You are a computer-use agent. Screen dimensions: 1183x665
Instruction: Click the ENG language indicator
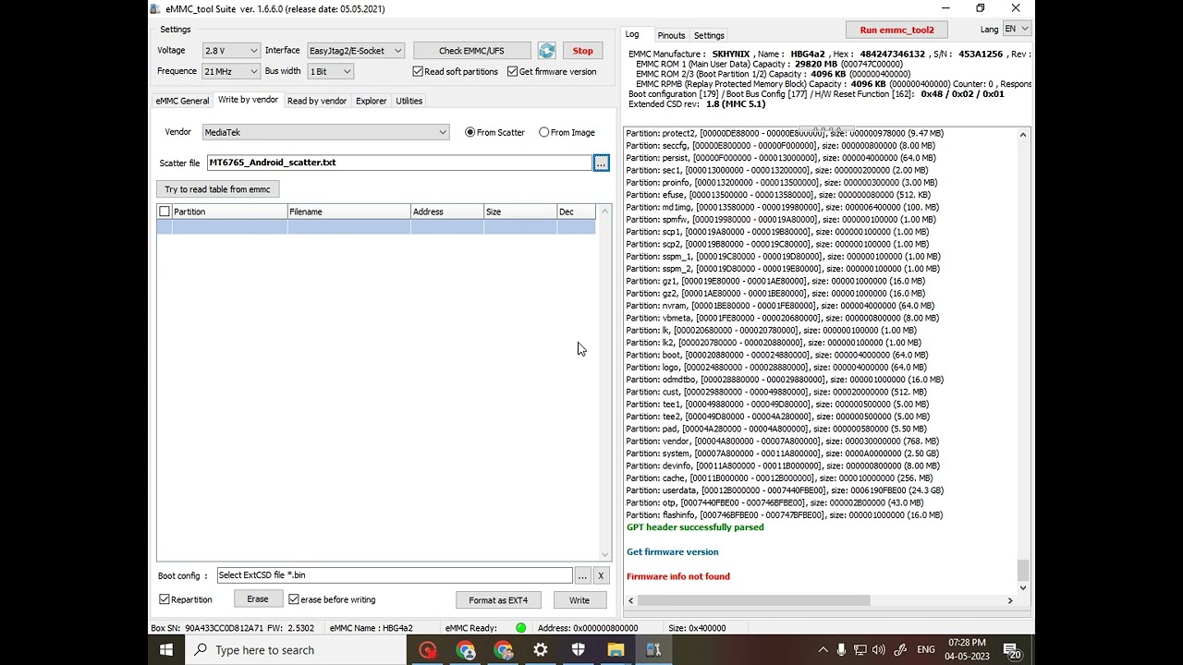click(x=925, y=650)
